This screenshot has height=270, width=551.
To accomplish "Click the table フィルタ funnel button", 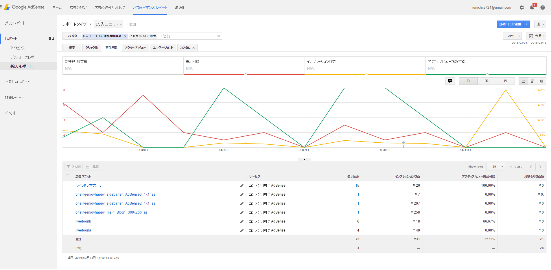I will coord(74,167).
